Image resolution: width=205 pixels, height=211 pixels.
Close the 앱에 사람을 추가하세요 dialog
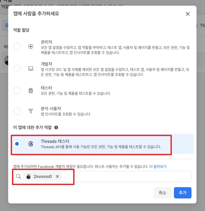pos(188,14)
